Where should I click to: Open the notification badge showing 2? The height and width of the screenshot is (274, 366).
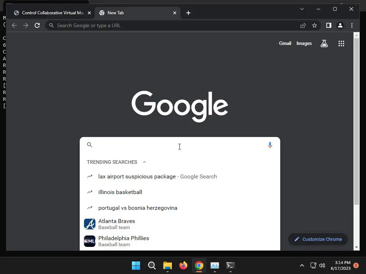(x=356, y=265)
